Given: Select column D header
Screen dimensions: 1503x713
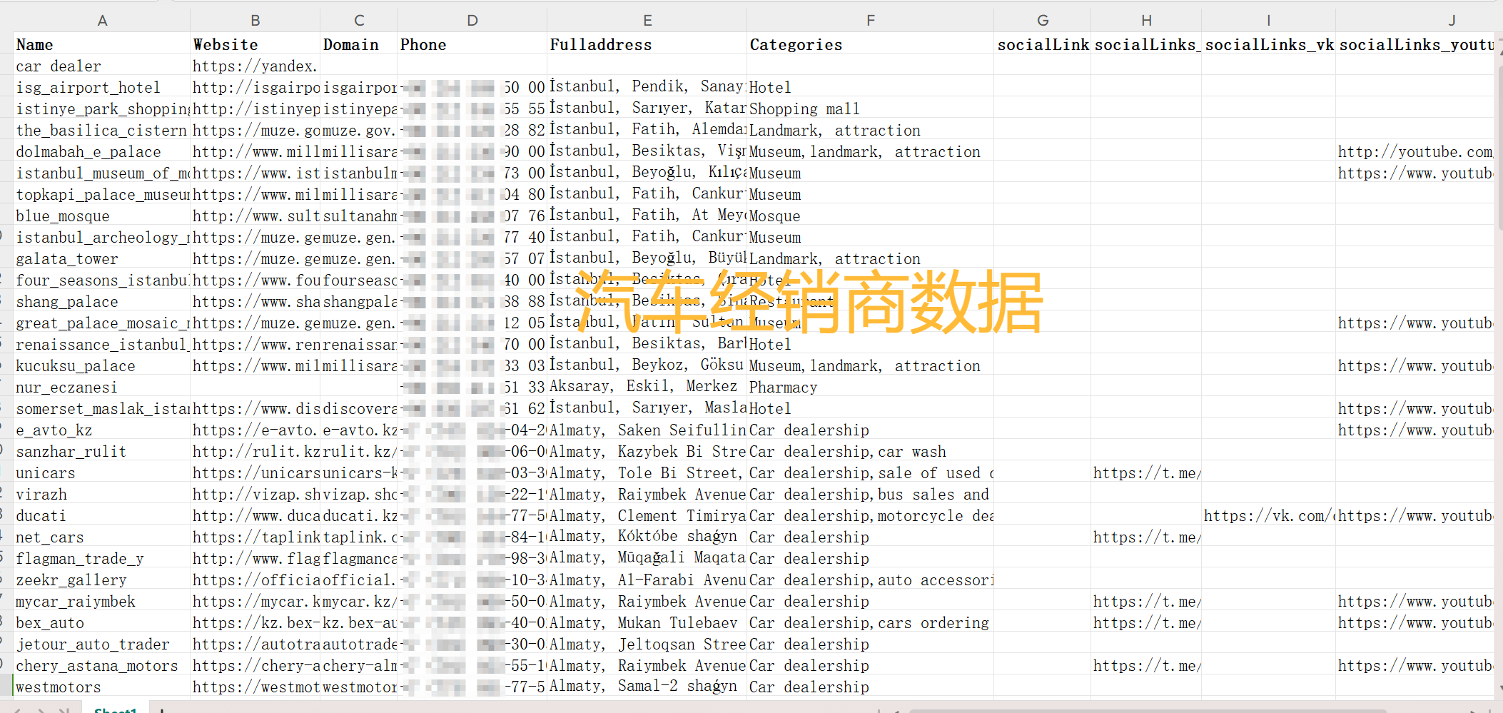Looking at the screenshot, I should tap(472, 21).
